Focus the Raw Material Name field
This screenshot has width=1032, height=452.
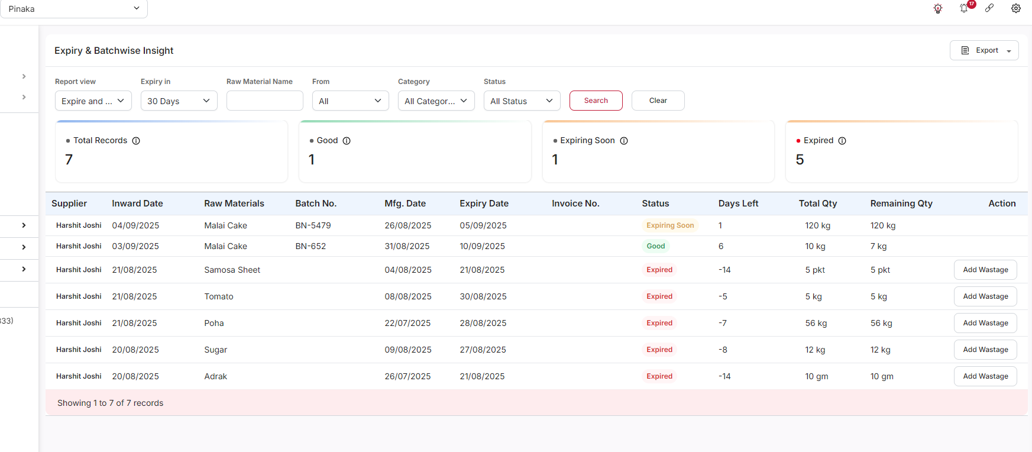pos(265,101)
